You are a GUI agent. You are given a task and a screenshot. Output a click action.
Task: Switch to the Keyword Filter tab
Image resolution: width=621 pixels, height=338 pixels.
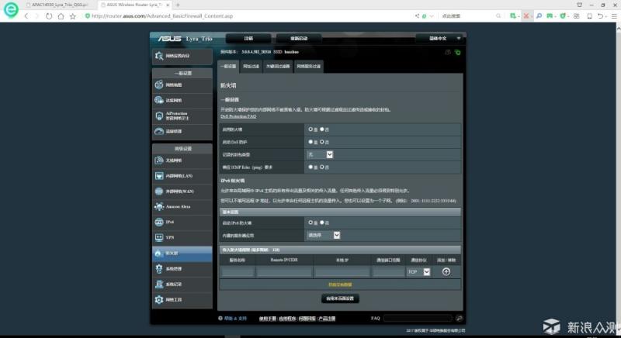tap(278, 67)
